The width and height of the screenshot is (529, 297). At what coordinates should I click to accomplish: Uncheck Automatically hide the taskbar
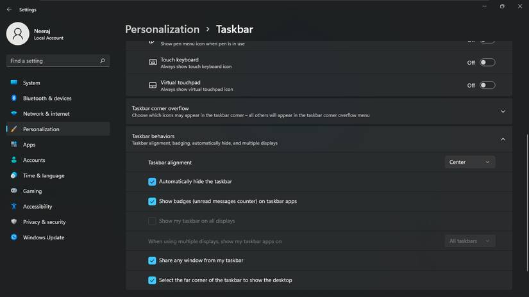click(152, 182)
